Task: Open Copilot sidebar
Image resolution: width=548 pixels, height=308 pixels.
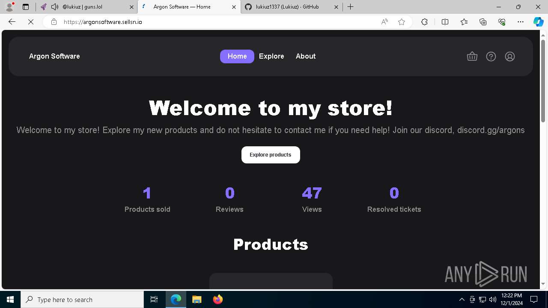Action: (x=538, y=22)
